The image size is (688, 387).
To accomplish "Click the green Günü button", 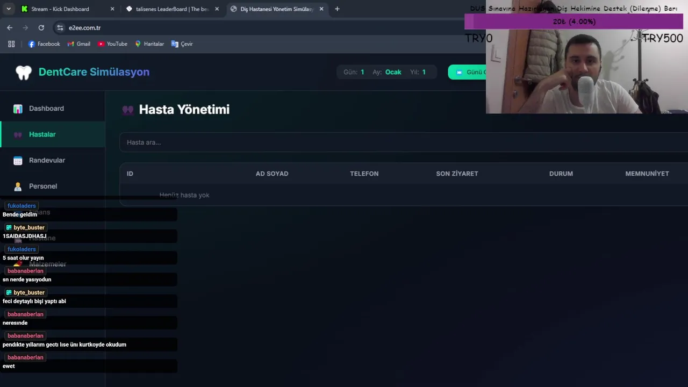I will click(467, 72).
